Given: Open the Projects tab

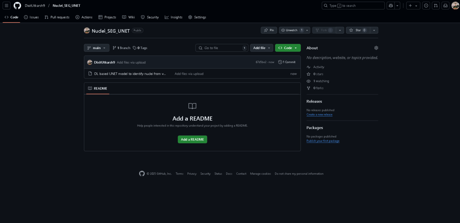Looking at the screenshot, I should point(107,17).
